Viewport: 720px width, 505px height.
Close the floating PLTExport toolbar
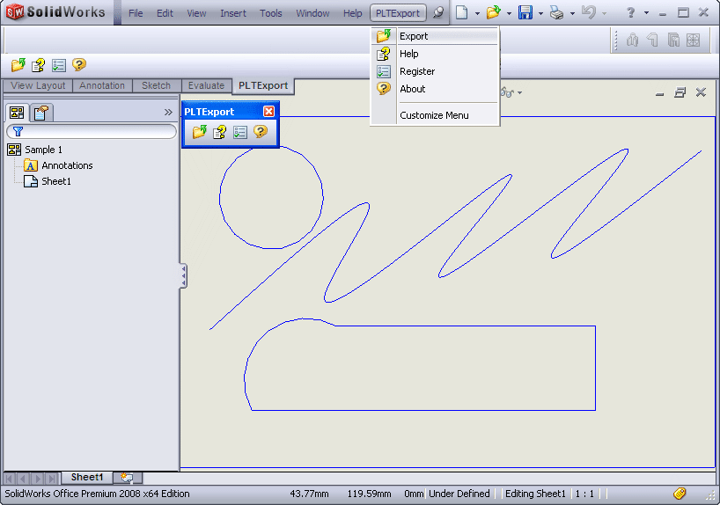pyautogui.click(x=268, y=112)
